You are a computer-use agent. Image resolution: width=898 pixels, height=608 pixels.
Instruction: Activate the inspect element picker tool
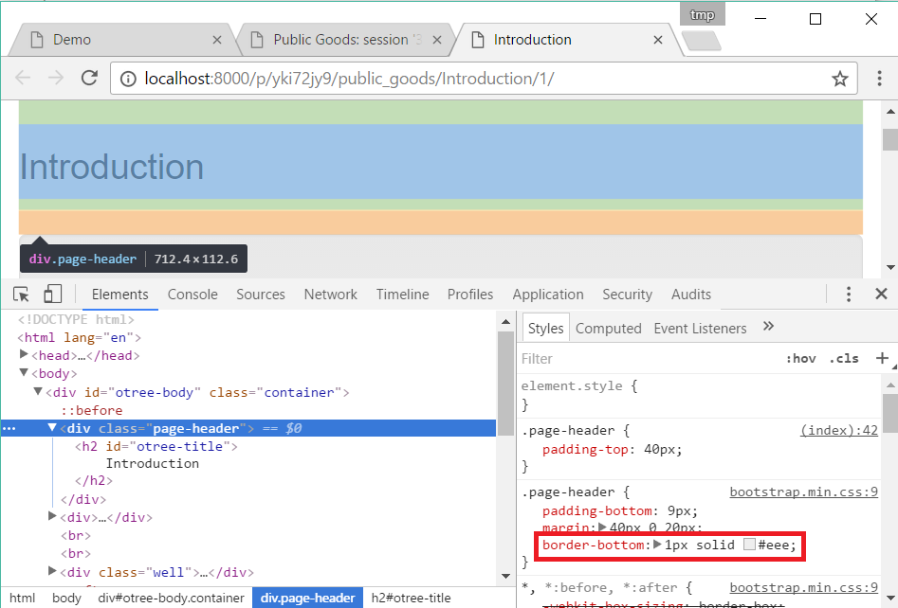click(x=22, y=294)
